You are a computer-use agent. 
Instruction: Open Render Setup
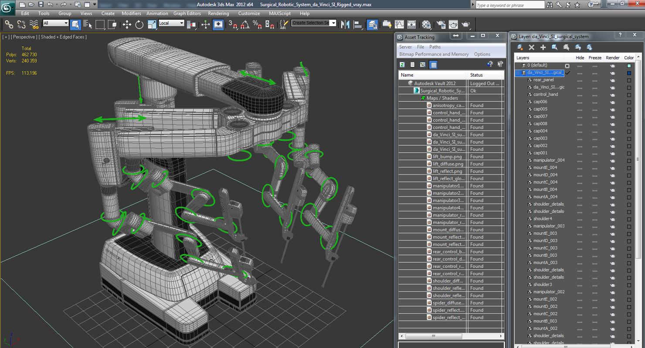[x=441, y=24]
